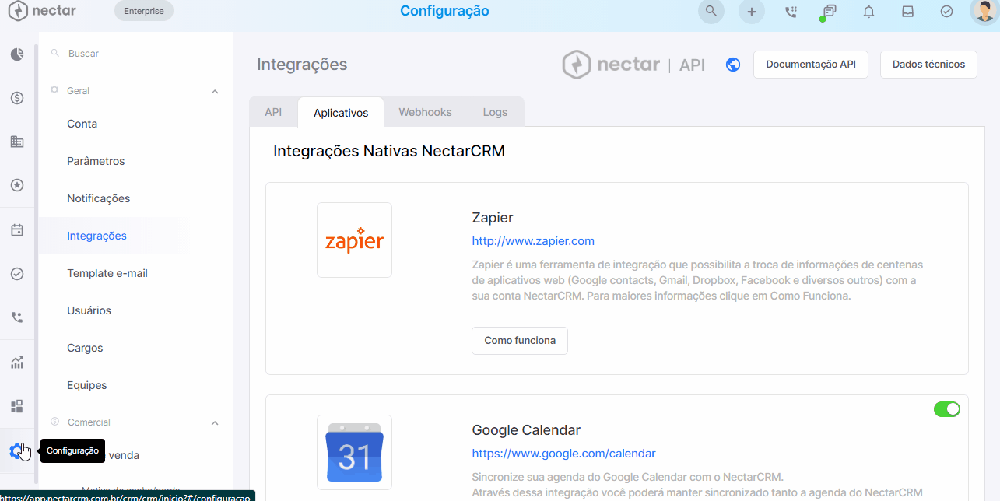Open the phone dialer icon in the top bar
This screenshot has width=1000, height=501.
(791, 11)
